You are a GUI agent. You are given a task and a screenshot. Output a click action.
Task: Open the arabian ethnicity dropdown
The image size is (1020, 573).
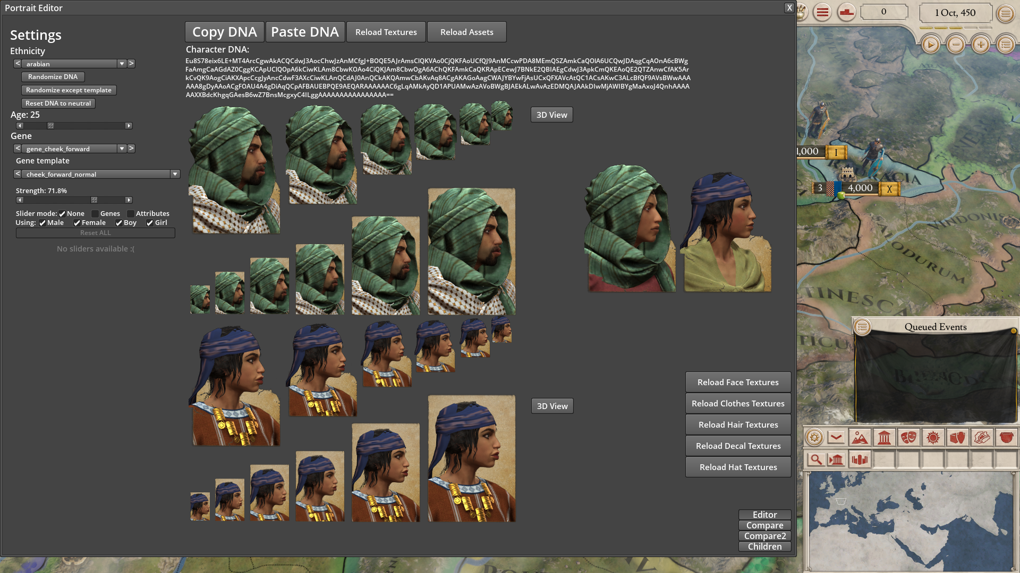point(122,64)
